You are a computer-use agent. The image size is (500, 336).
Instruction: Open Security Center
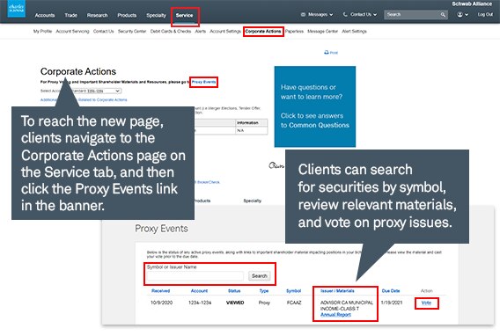point(132,31)
